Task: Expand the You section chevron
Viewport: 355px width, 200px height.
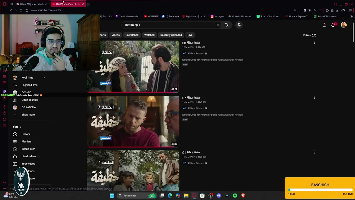Action: coord(21,127)
